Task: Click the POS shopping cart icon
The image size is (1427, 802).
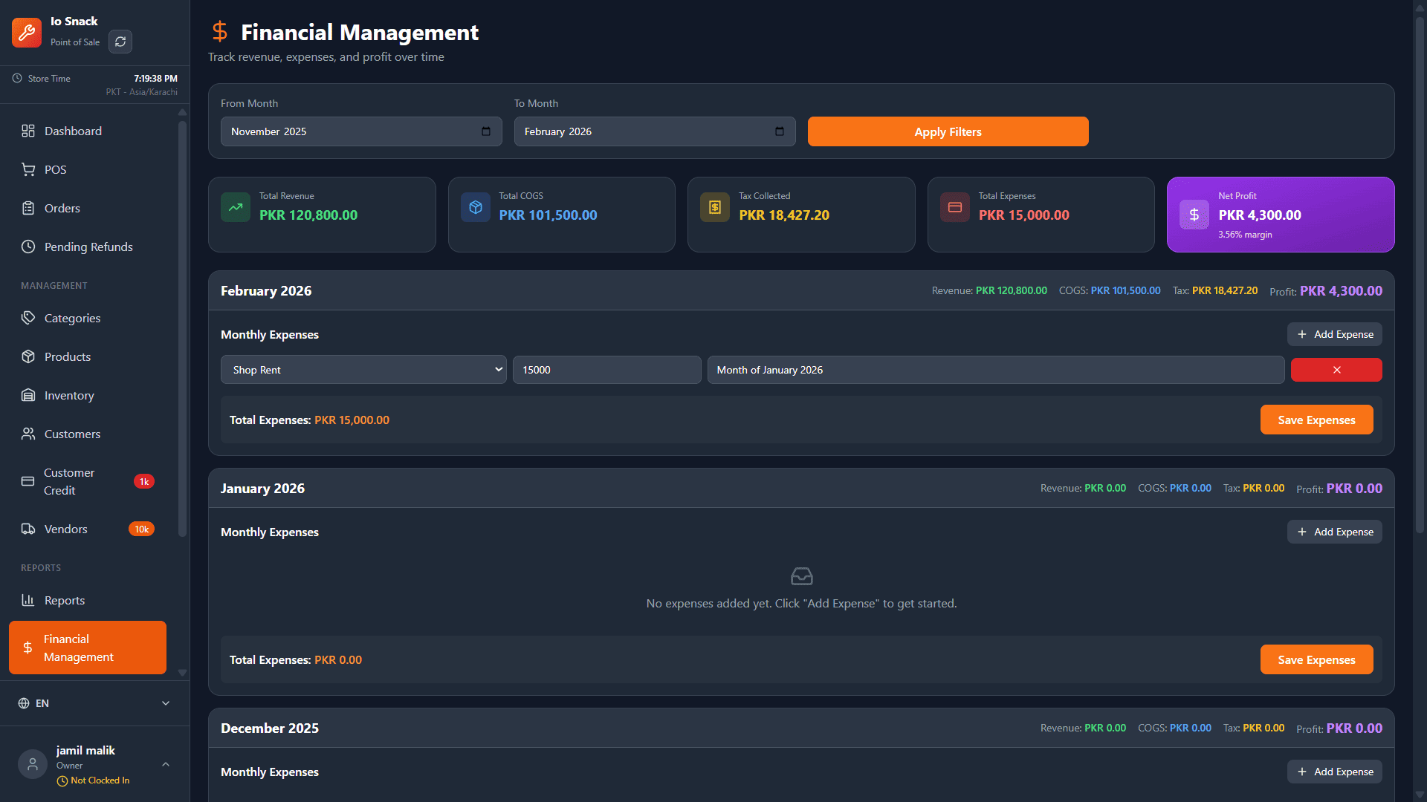Action: click(x=28, y=169)
